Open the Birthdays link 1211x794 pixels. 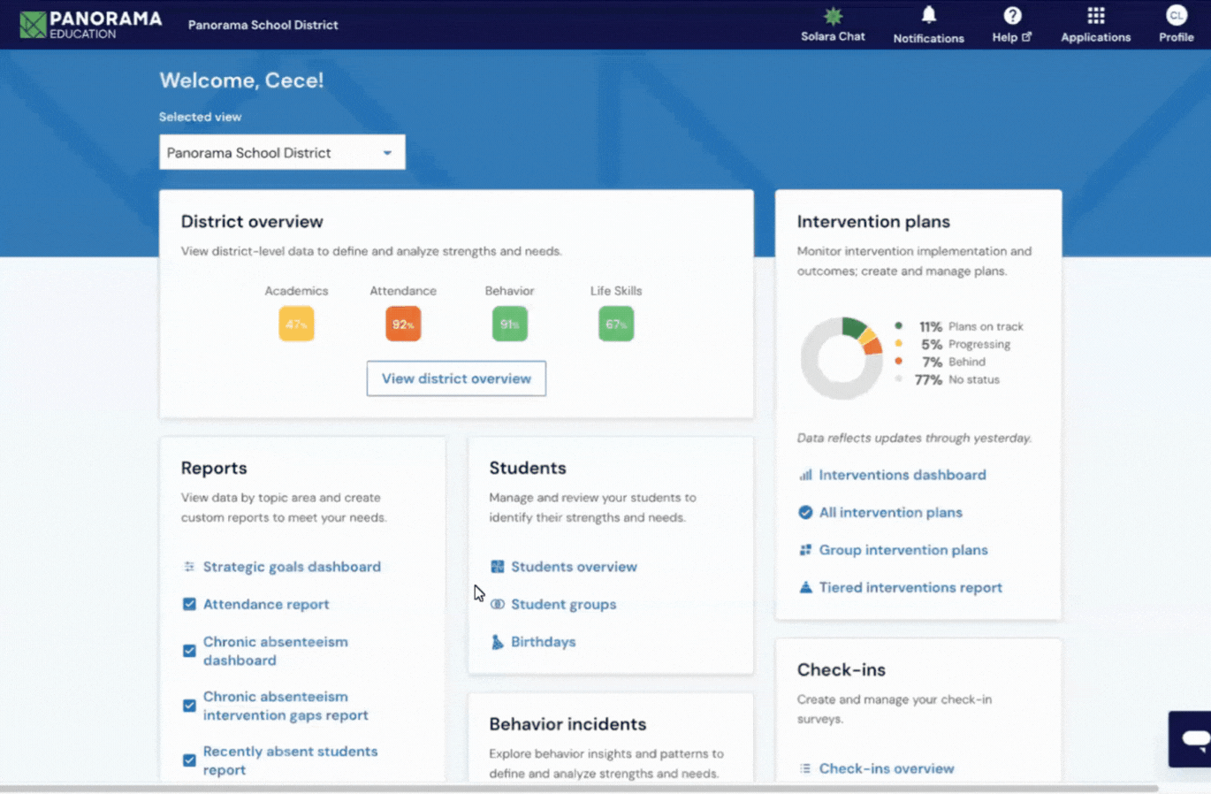[543, 642]
